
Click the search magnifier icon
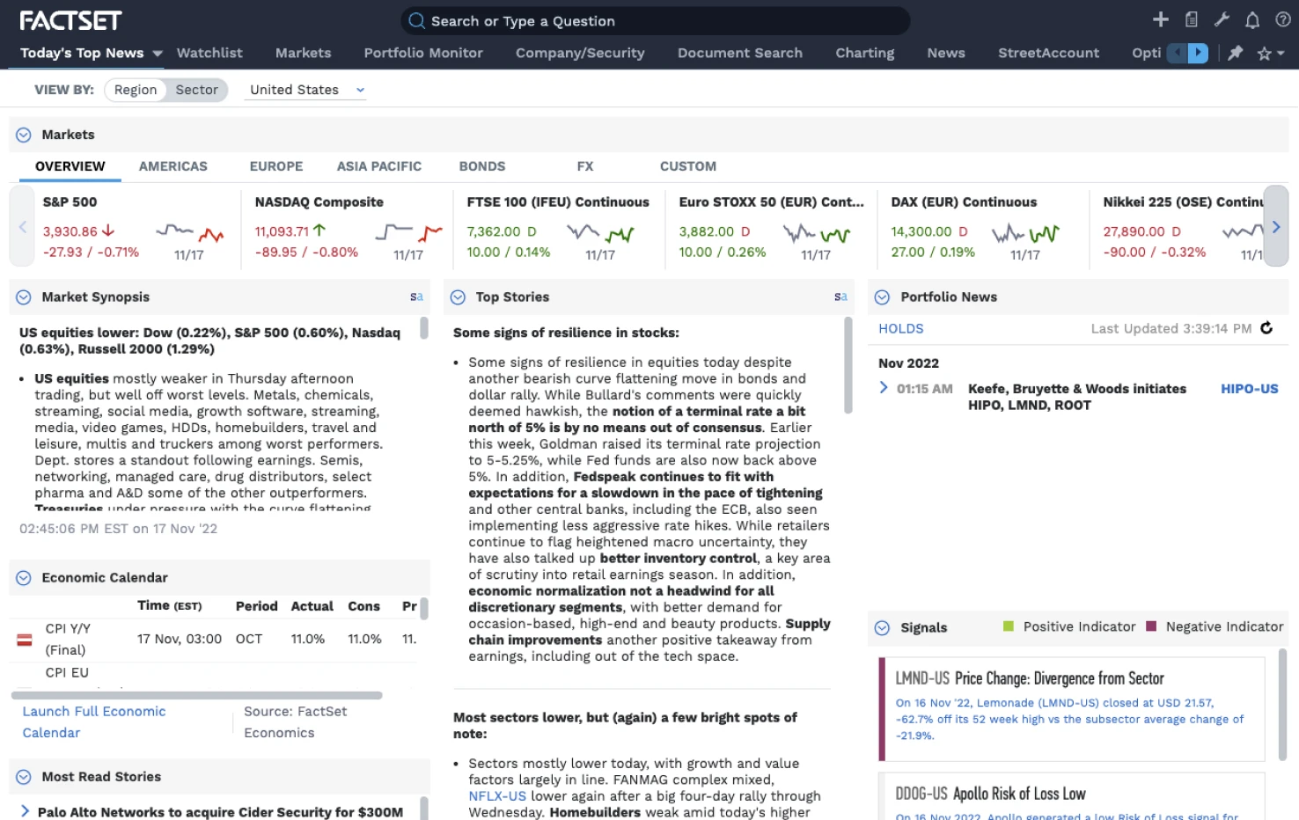point(417,20)
